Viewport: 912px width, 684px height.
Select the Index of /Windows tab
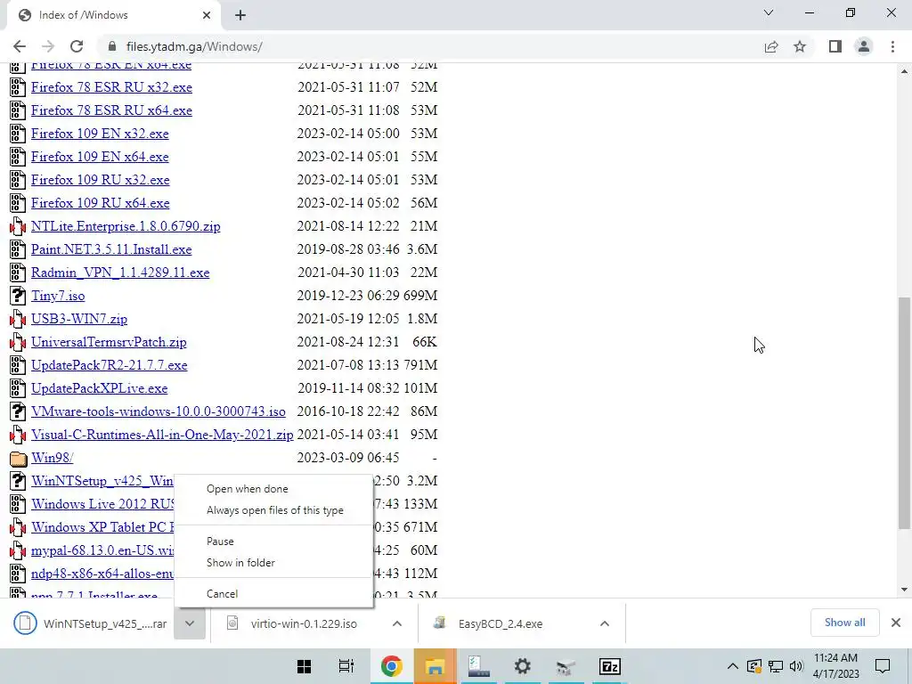click(x=113, y=15)
